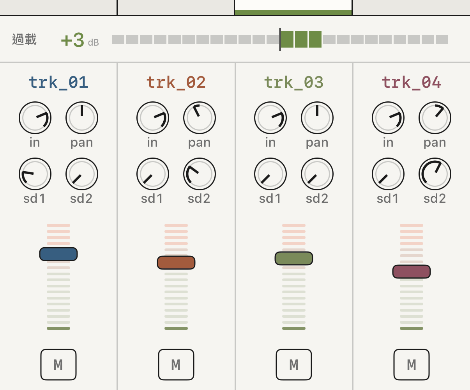Select the maroon trk_04 fader handle

(x=412, y=271)
